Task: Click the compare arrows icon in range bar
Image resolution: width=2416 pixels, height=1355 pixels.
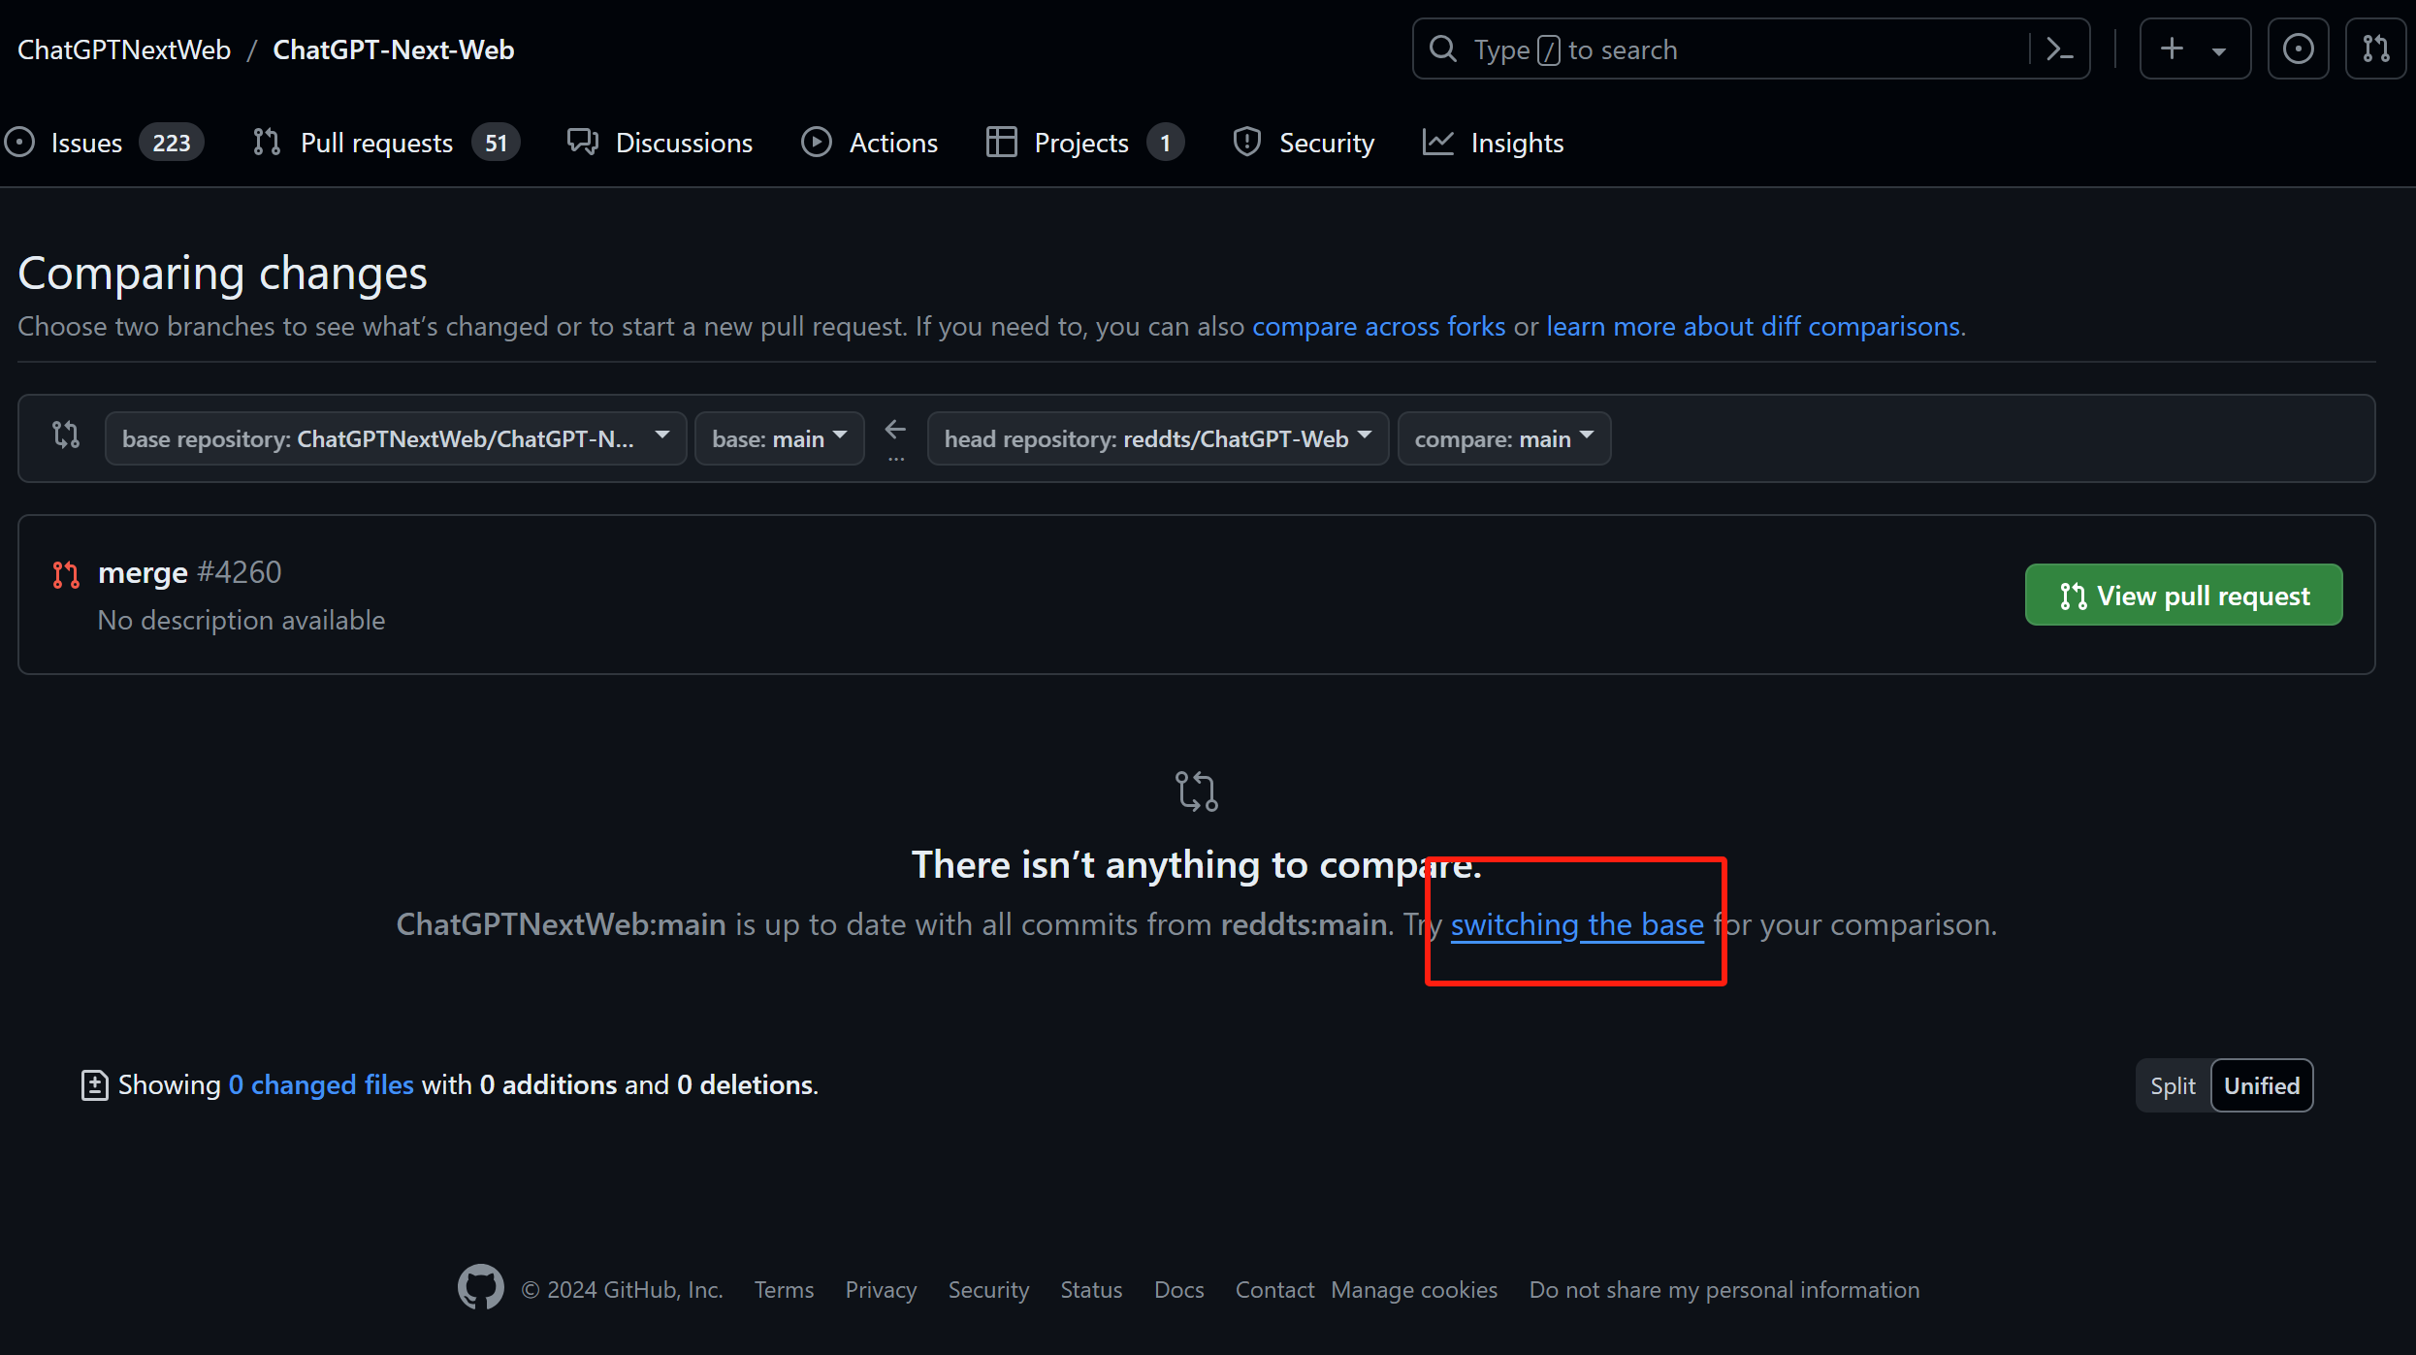Action: coord(66,435)
